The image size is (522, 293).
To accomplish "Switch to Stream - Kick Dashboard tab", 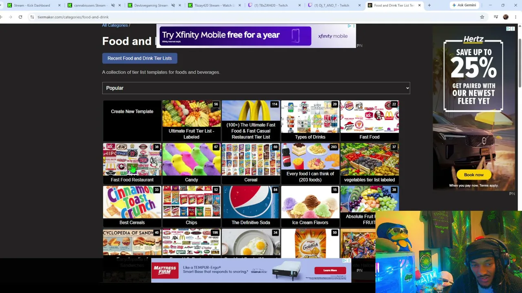I will click(x=32, y=5).
